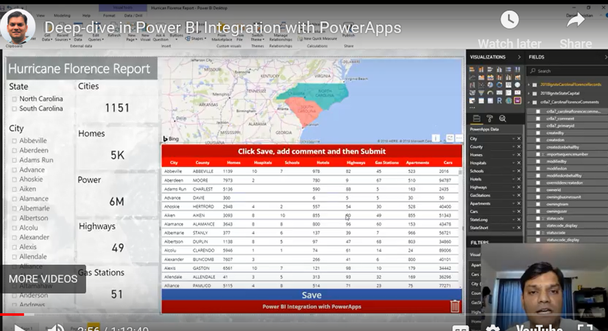Select the Abbeville row in the PowerApps table
The width and height of the screenshot is (608, 331).
point(310,171)
